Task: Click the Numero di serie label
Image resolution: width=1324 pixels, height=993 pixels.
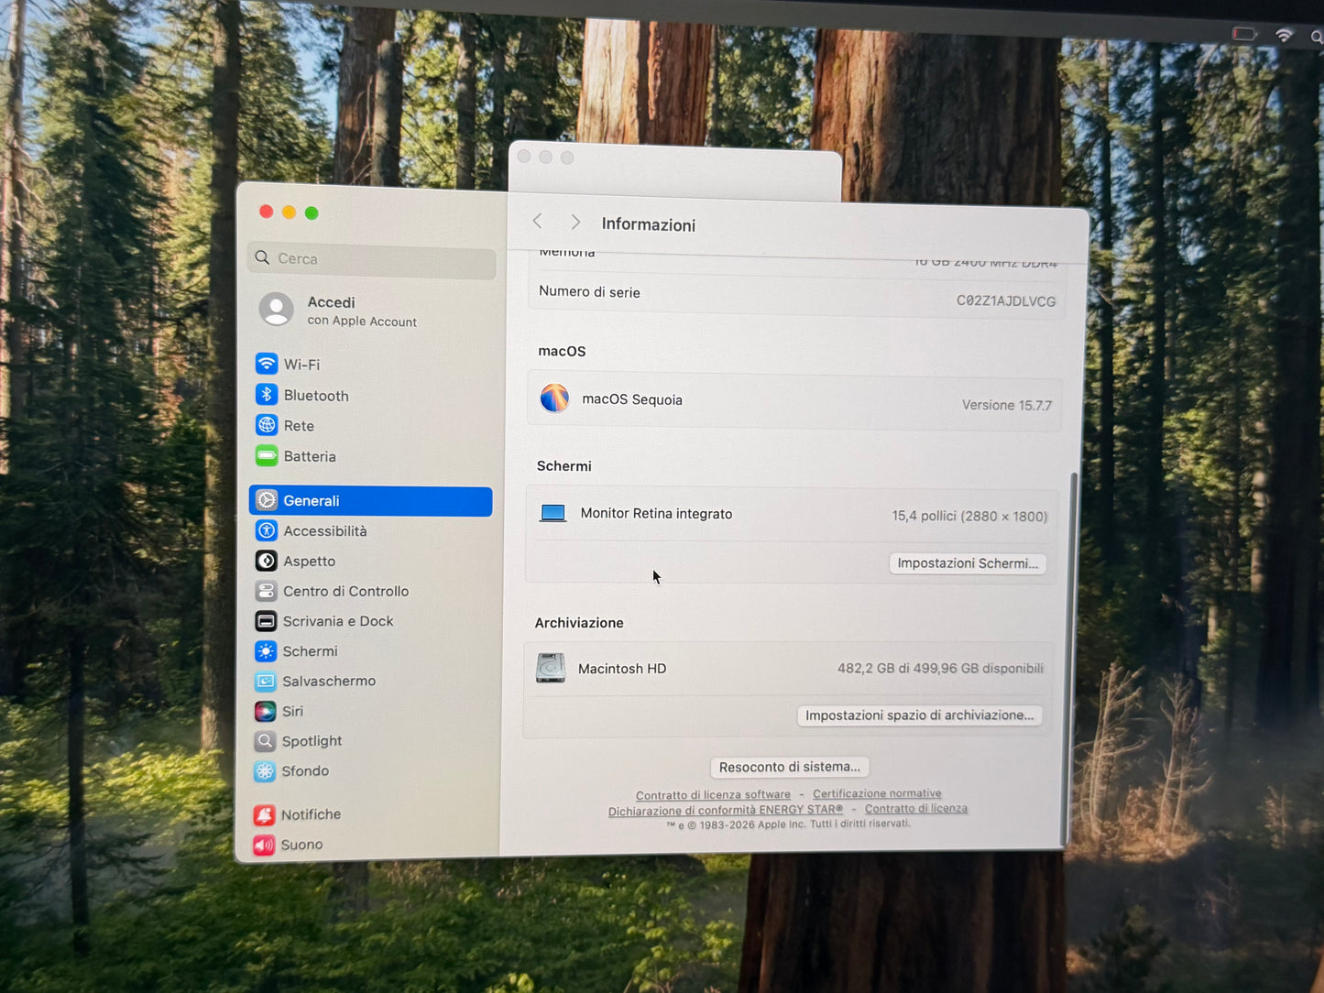Action: pos(589,291)
